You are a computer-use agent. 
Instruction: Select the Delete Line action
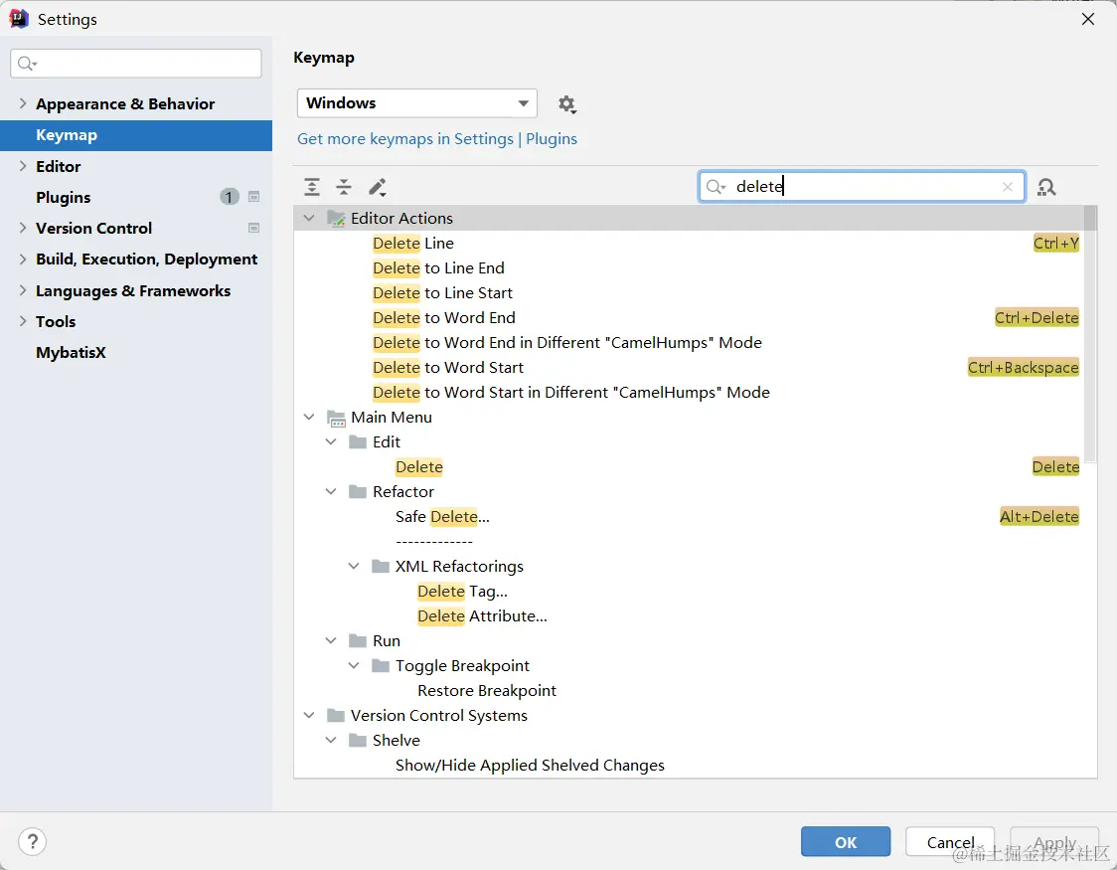coord(413,243)
